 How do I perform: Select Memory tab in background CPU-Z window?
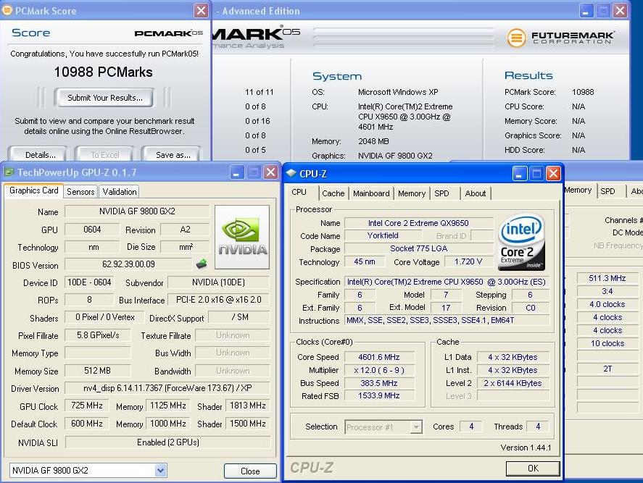pos(578,190)
